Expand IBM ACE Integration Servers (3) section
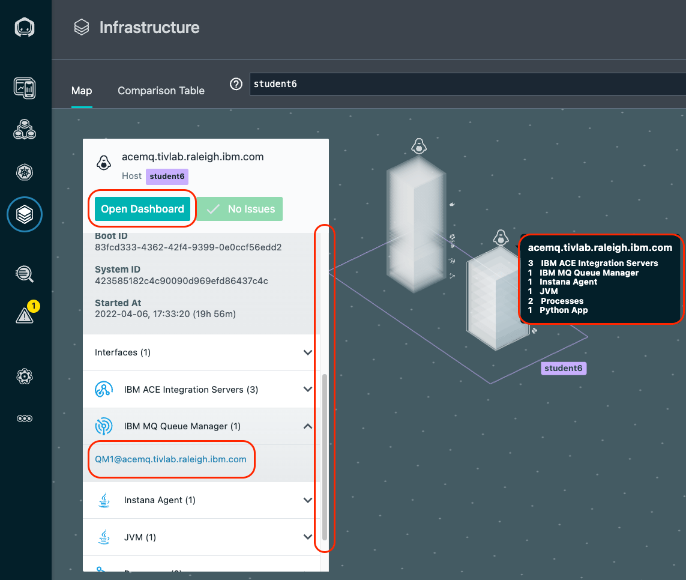 (x=201, y=390)
